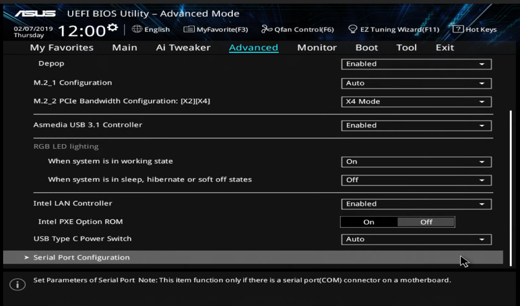Open USB Type C Power Switch dropdown

coord(416,239)
